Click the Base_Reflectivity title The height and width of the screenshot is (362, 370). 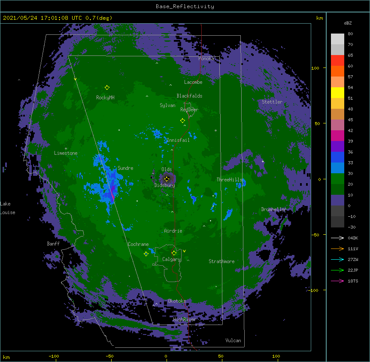(185, 6)
